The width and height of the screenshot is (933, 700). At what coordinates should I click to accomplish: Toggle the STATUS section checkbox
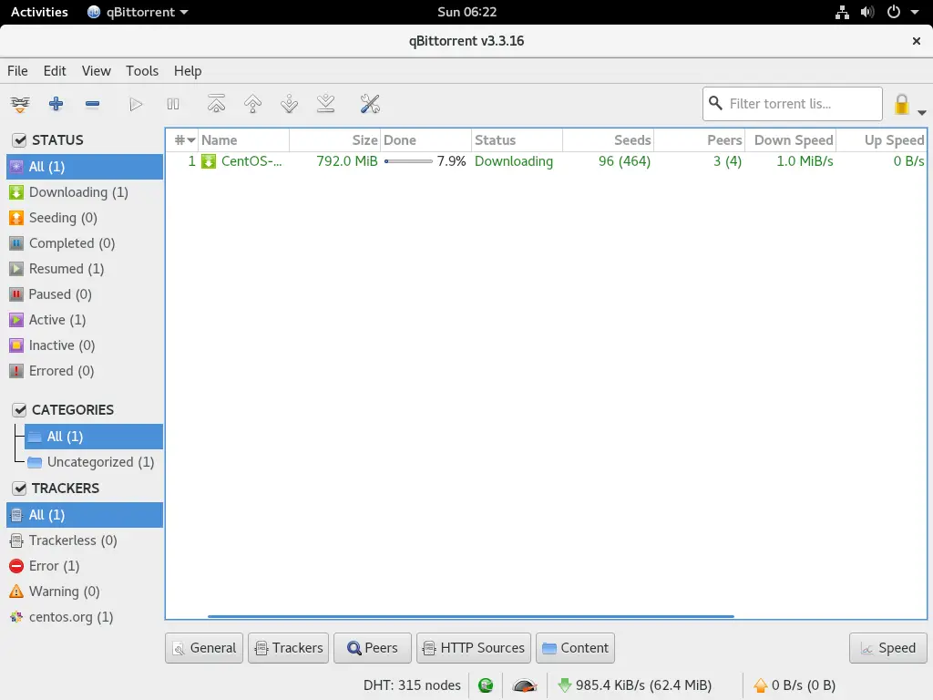pyautogui.click(x=20, y=140)
